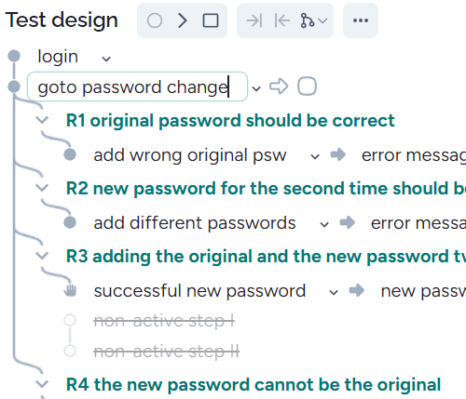Click into the goto password change text field
This screenshot has width=466, height=399.
pos(137,86)
